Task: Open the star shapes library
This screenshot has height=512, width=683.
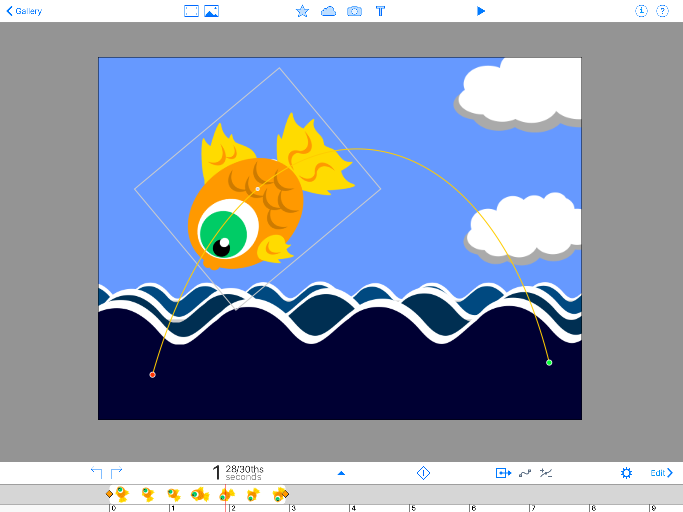Action: tap(302, 11)
